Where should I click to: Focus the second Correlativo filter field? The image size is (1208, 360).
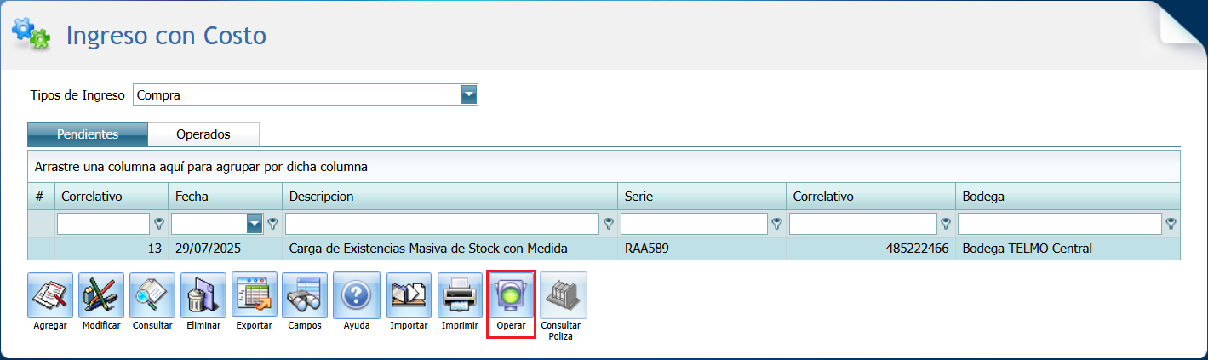(x=862, y=224)
